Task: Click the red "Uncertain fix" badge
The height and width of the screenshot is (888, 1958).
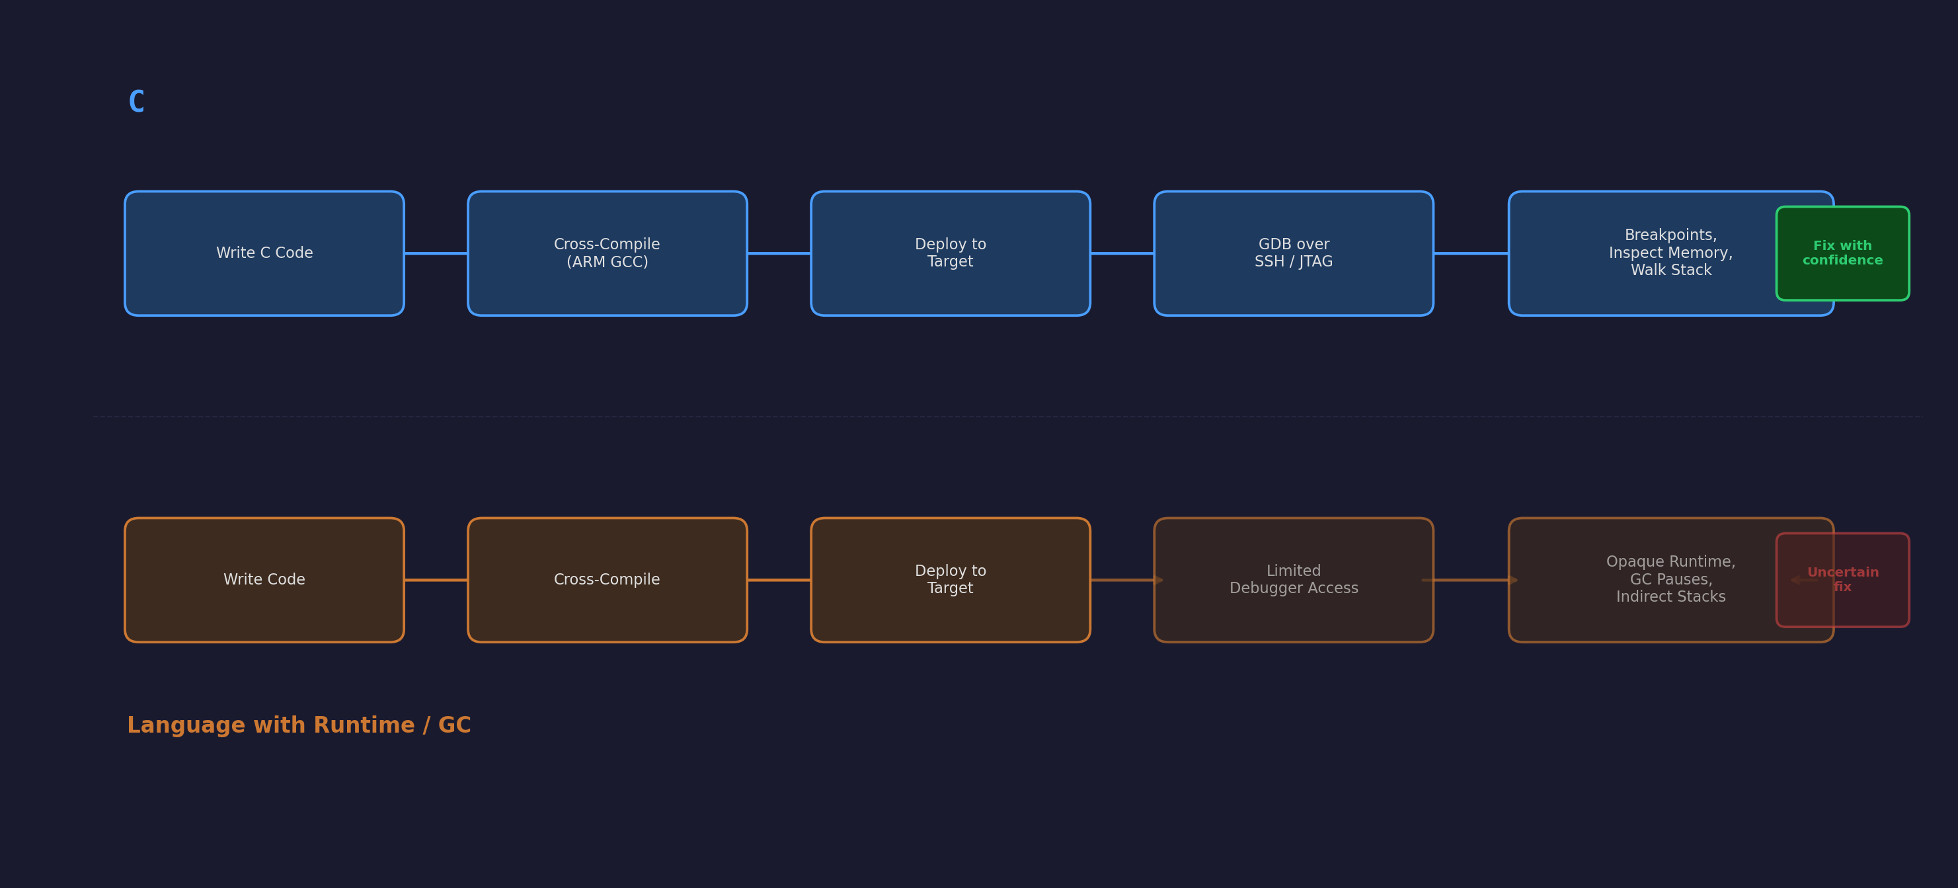Action: [1842, 579]
